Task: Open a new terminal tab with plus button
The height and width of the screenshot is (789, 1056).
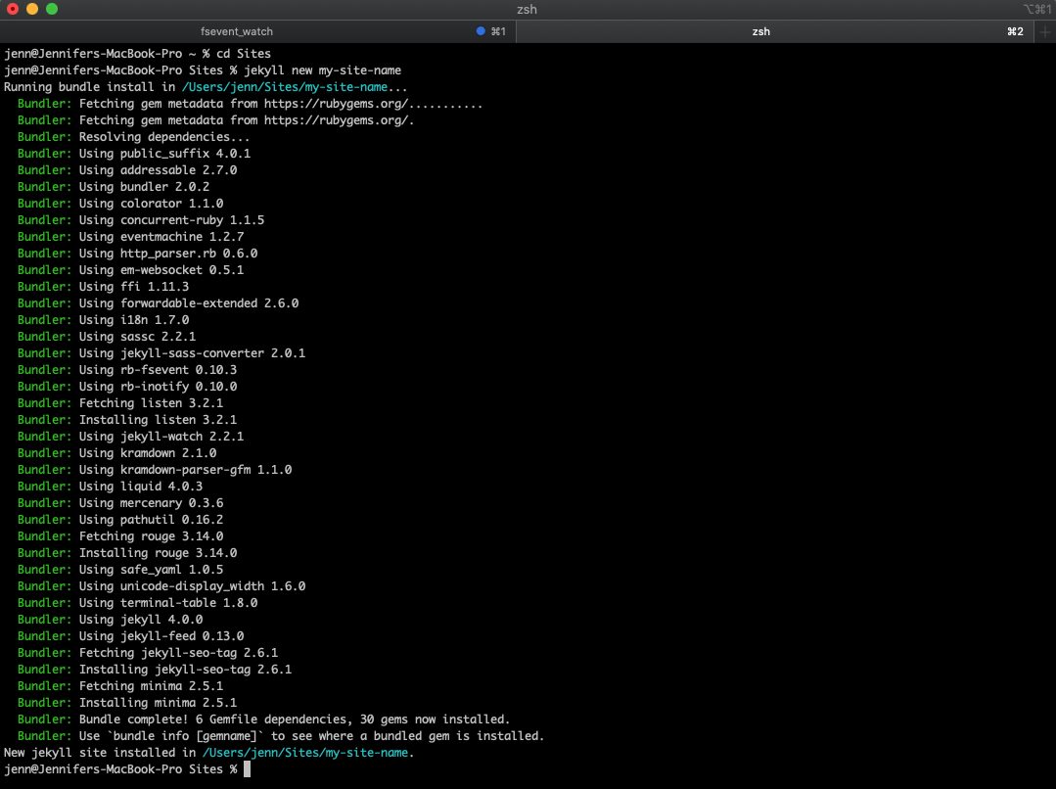Action: click(1044, 31)
